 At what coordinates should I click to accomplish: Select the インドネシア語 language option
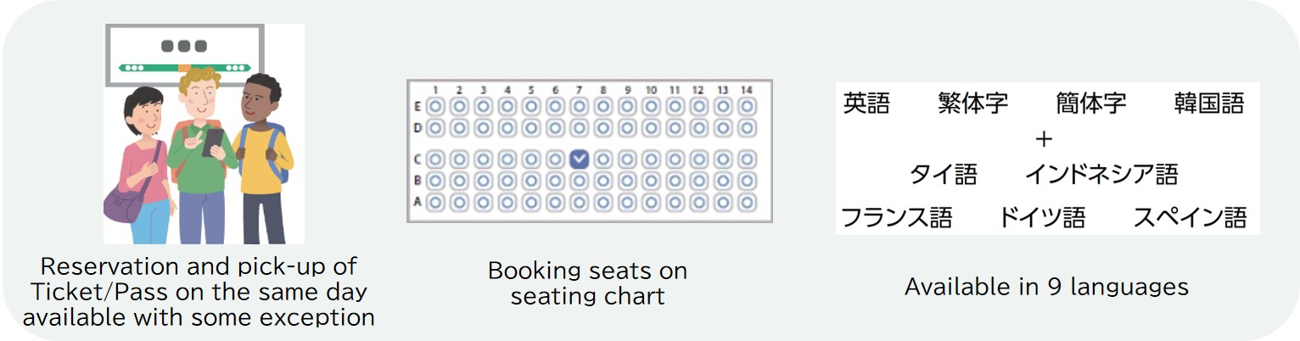[x=1101, y=175]
